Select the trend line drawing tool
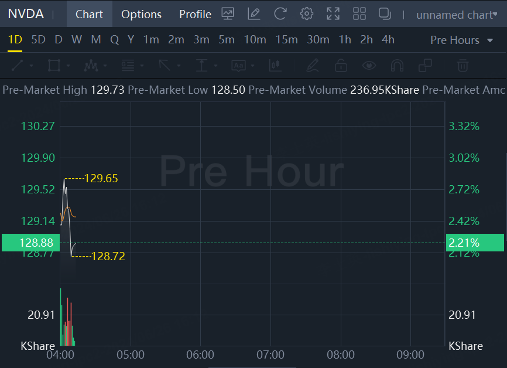 click(x=17, y=65)
